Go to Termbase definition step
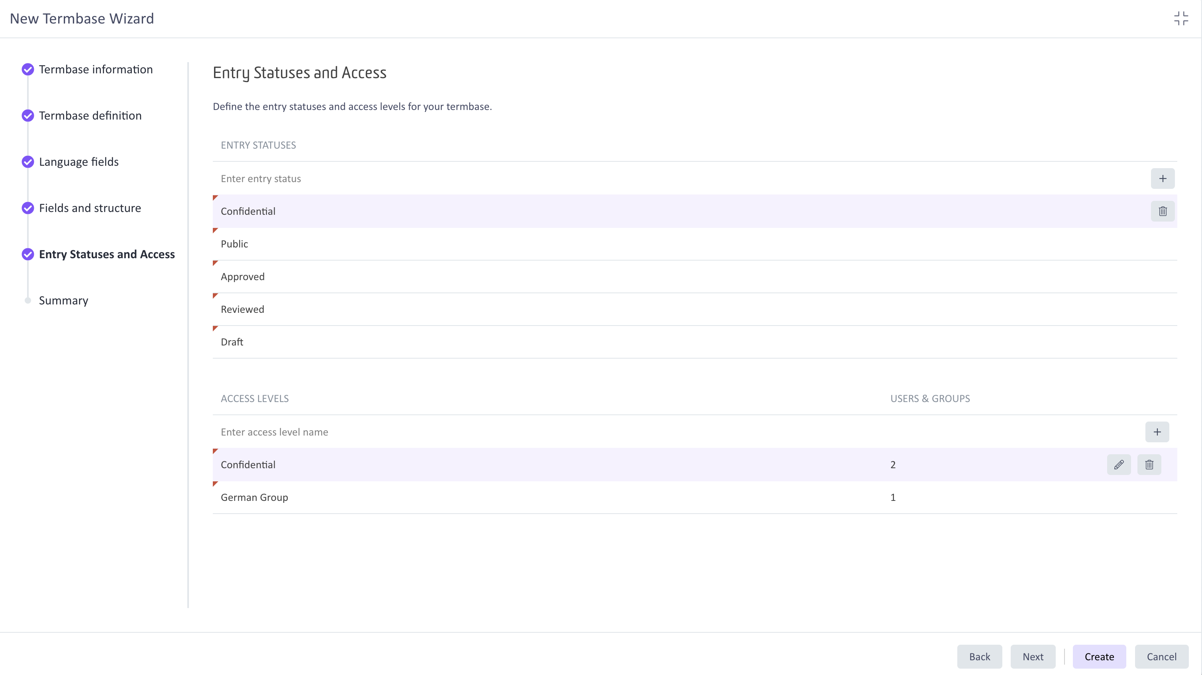The image size is (1202, 675). coord(90,116)
